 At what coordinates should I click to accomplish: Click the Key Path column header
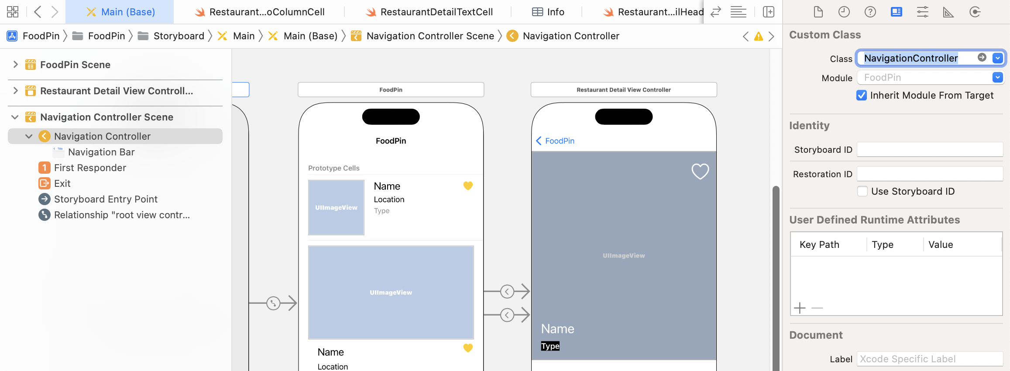point(819,244)
